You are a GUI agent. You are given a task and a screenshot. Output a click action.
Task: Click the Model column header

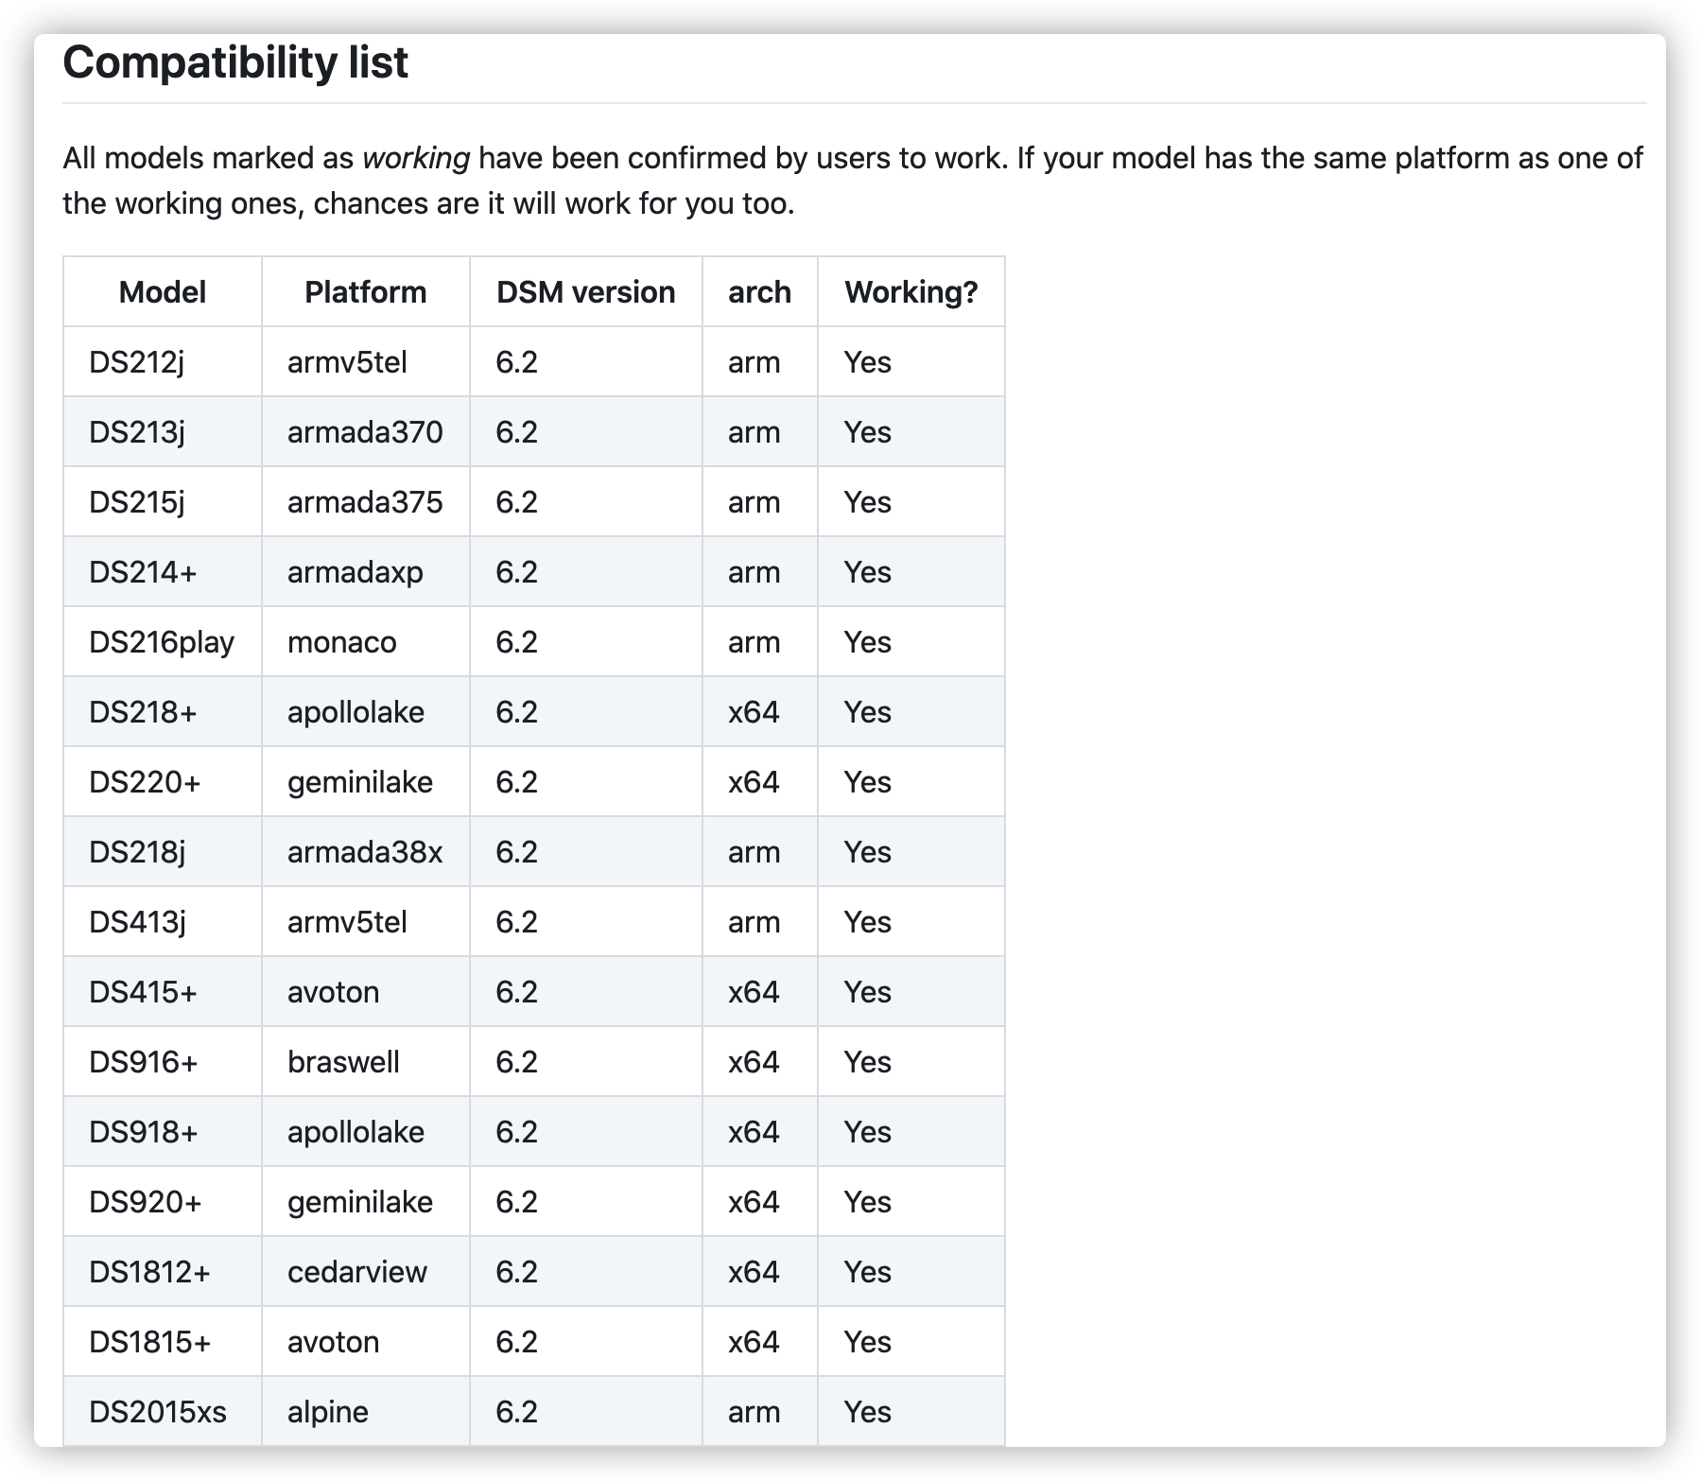(x=163, y=292)
